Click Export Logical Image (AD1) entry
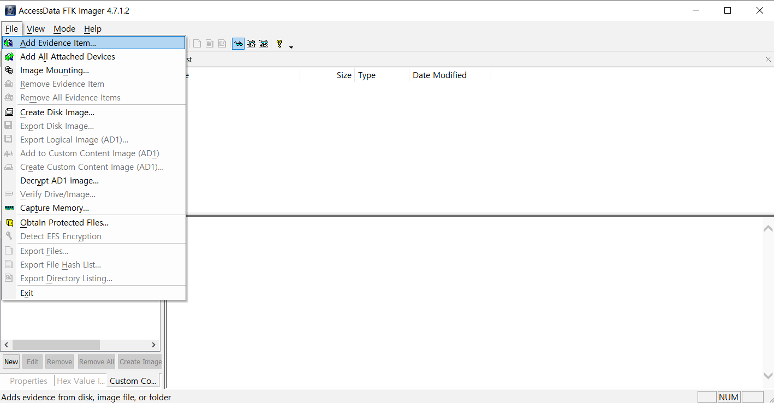 [x=93, y=139]
